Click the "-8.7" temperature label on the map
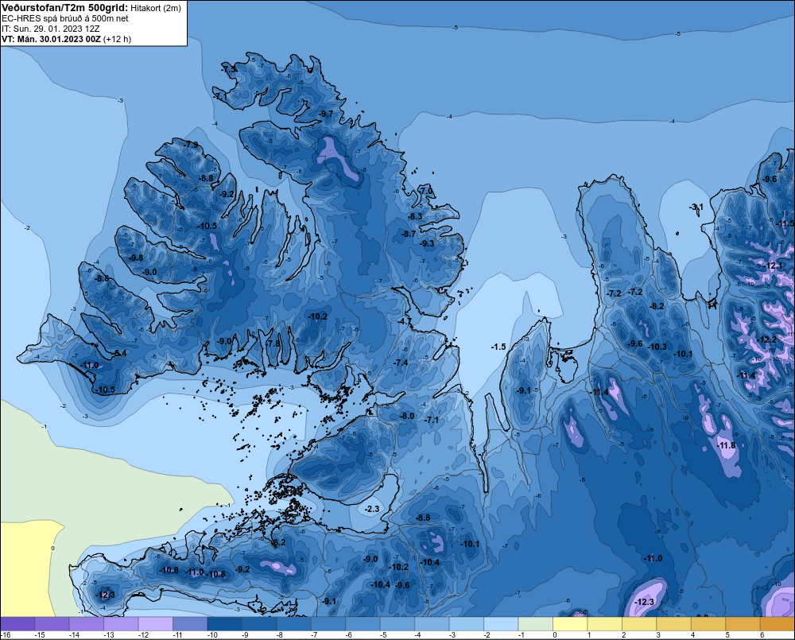Image resolution: width=795 pixels, height=640 pixels. pyautogui.click(x=409, y=234)
